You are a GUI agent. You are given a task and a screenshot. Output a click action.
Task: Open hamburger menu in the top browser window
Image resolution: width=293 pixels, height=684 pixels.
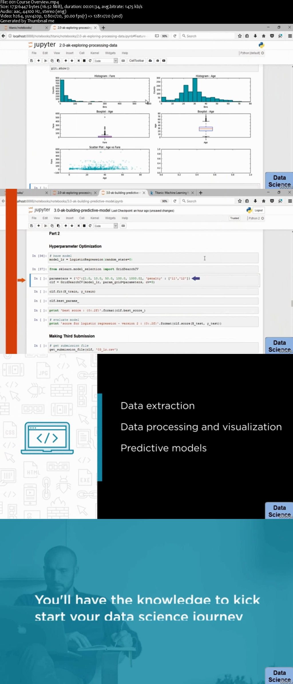click(x=290, y=36)
